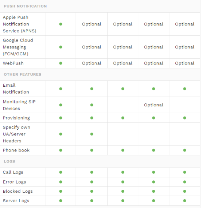Select the Blocked Logs row label
Viewport: 202px width, 208px height.
point(18,191)
